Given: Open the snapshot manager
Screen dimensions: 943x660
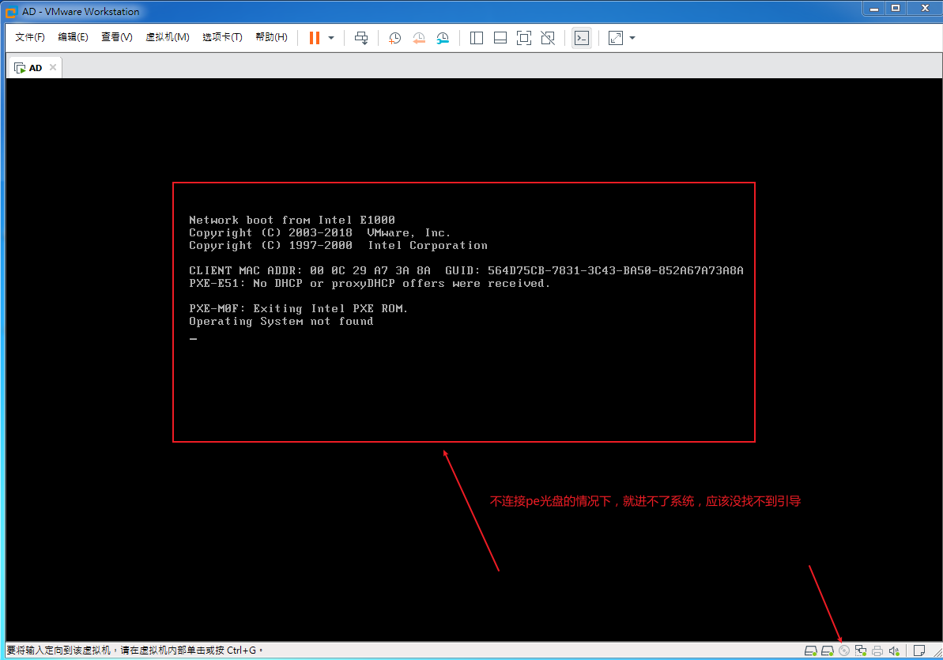Looking at the screenshot, I should pyautogui.click(x=443, y=38).
